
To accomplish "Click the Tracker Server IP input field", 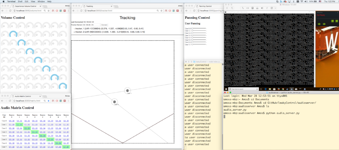I will 91,25.
